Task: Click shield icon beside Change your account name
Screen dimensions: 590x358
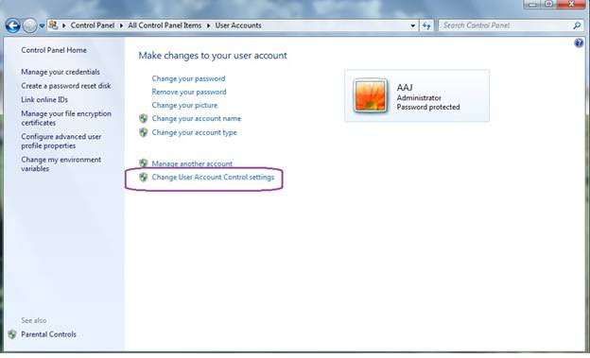Action: point(144,118)
